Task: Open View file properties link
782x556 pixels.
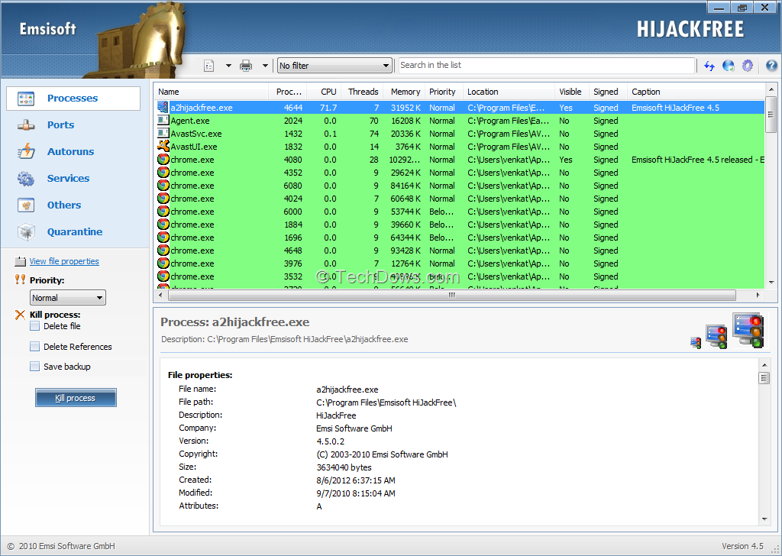Action: point(64,261)
